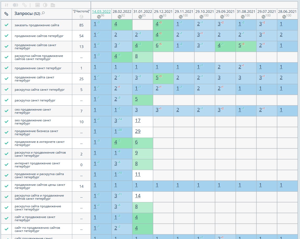Image resolution: width=300 pixels, height=239 pixels.
Task: Click position 29 for 'продвижение бизнеса санкт петербург'
Action: [x=138, y=131]
